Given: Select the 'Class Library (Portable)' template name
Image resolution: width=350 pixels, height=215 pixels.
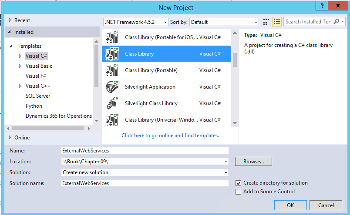Looking at the screenshot, I should point(151,70).
